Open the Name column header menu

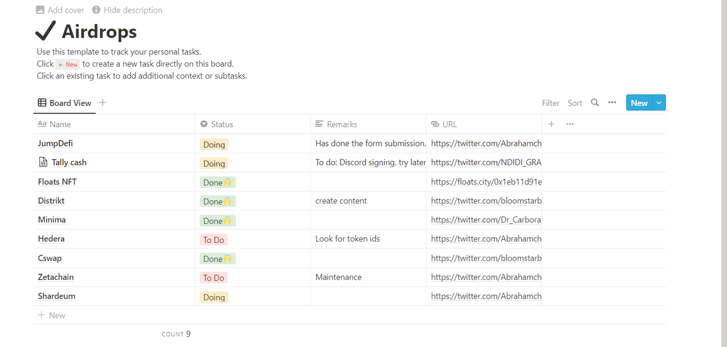tap(113, 124)
